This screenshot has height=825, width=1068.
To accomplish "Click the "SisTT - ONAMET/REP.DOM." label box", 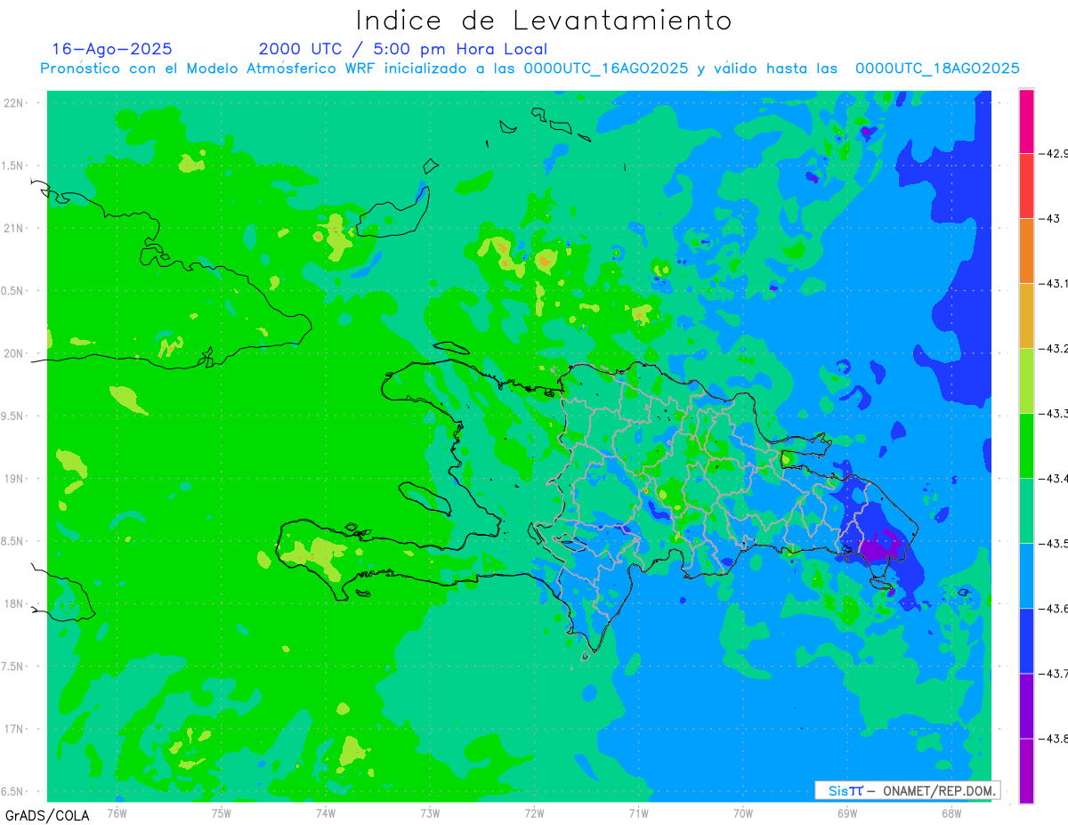I will point(908,790).
